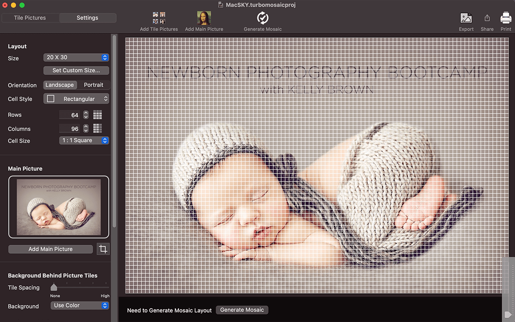This screenshot has width=515, height=322.
Task: Click the crop icon beside Add Main Picture
Action: click(x=103, y=249)
